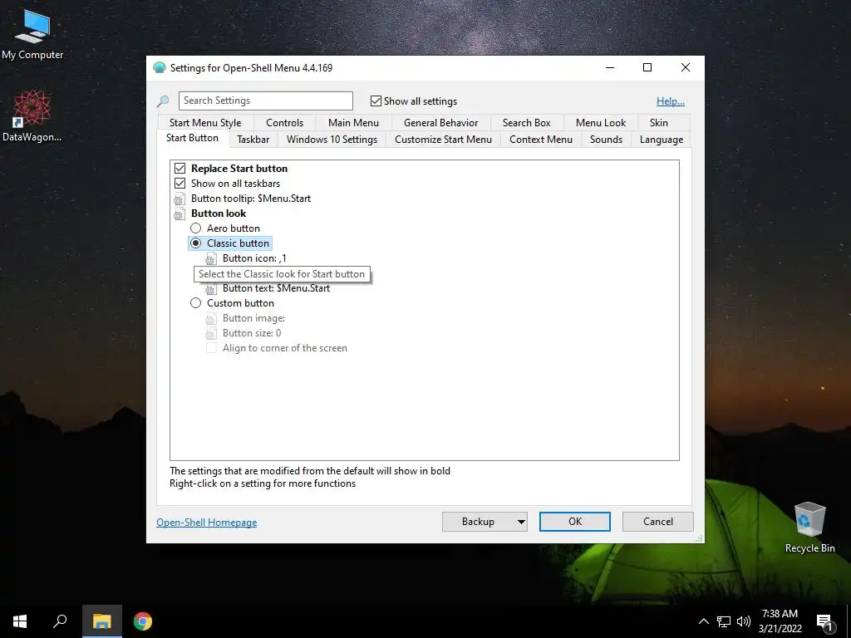Click the Cancel button
Image resolution: width=851 pixels, height=638 pixels.
coord(658,522)
